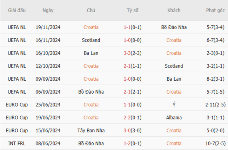
Task: Open Ba Lan home team link
Action: [91, 53]
